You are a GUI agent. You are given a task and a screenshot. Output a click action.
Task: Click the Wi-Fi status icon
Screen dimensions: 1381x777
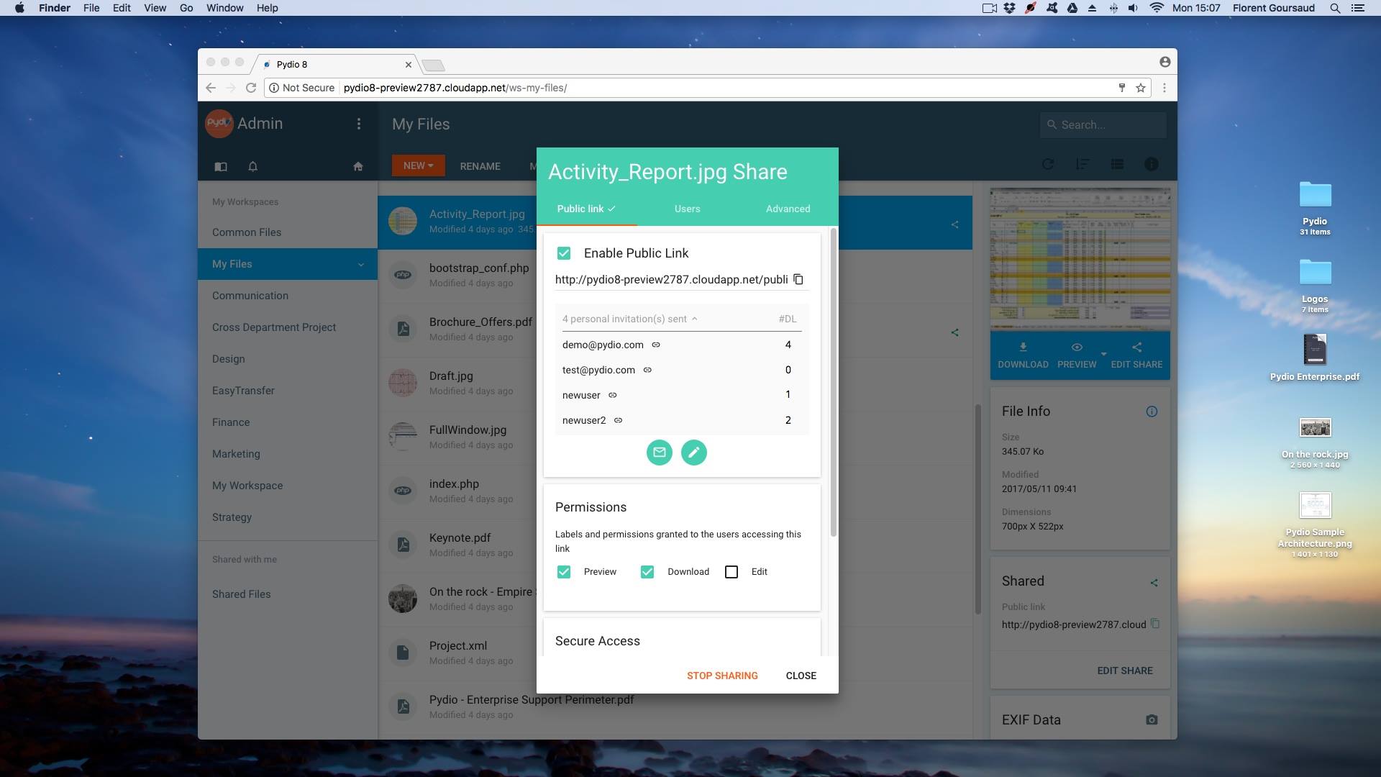[1157, 8]
